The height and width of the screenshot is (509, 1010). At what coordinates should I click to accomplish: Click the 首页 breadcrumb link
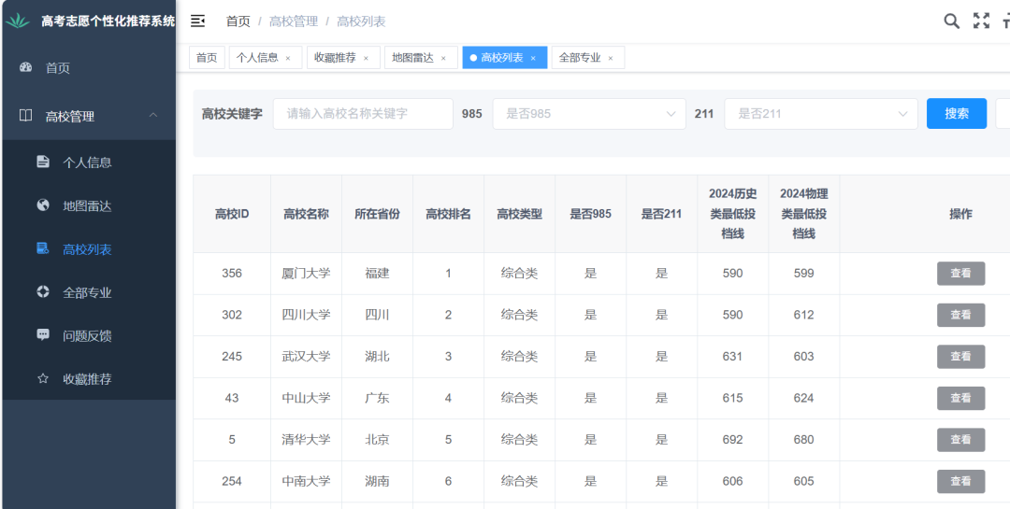[238, 21]
